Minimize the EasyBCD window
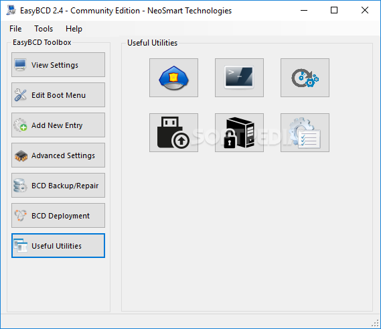 (304, 10)
